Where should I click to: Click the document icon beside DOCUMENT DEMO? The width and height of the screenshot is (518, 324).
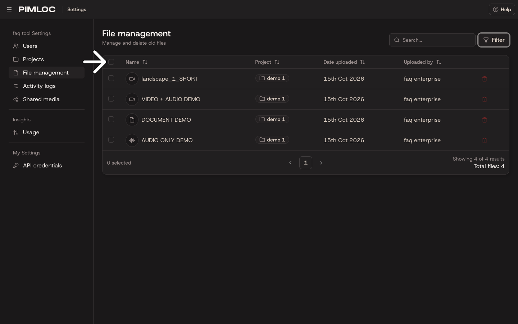[132, 120]
